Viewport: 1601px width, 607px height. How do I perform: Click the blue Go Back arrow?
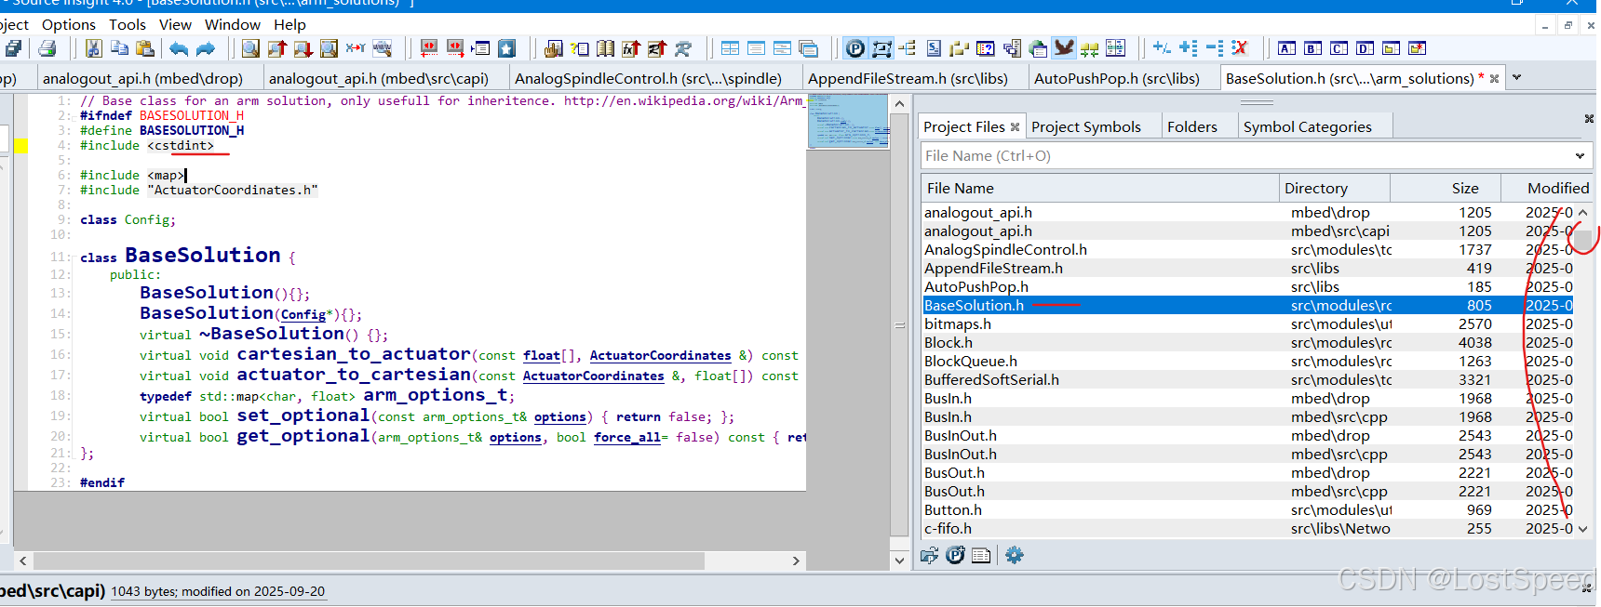click(x=179, y=48)
